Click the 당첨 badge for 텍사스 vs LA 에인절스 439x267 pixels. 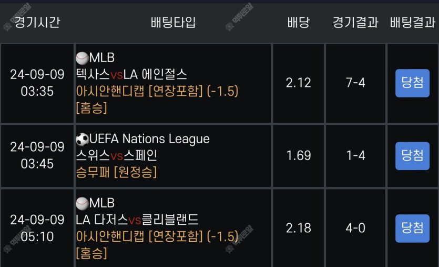[412, 83]
